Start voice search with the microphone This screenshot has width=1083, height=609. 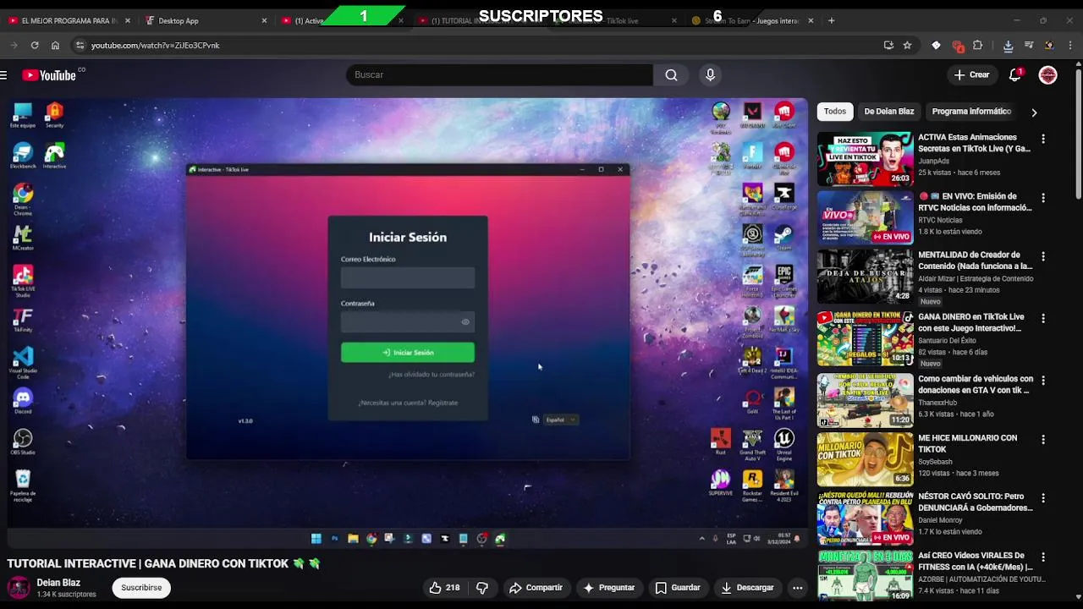pos(710,74)
